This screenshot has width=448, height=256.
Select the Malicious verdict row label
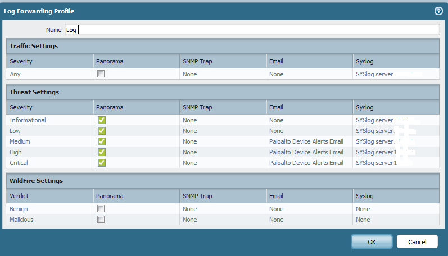click(x=21, y=220)
